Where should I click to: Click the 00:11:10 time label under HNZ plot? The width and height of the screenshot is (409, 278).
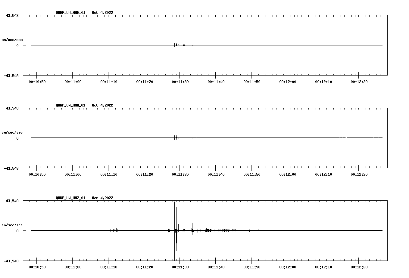[x=109, y=267]
